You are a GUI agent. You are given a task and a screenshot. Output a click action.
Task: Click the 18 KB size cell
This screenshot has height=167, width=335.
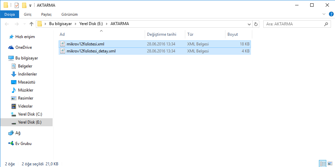[245, 44]
